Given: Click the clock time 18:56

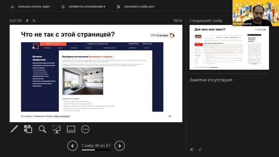Looking at the screenshot, I should tap(178, 20).
